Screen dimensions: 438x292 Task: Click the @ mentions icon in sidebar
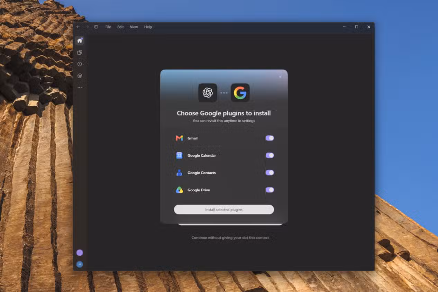[x=80, y=76]
